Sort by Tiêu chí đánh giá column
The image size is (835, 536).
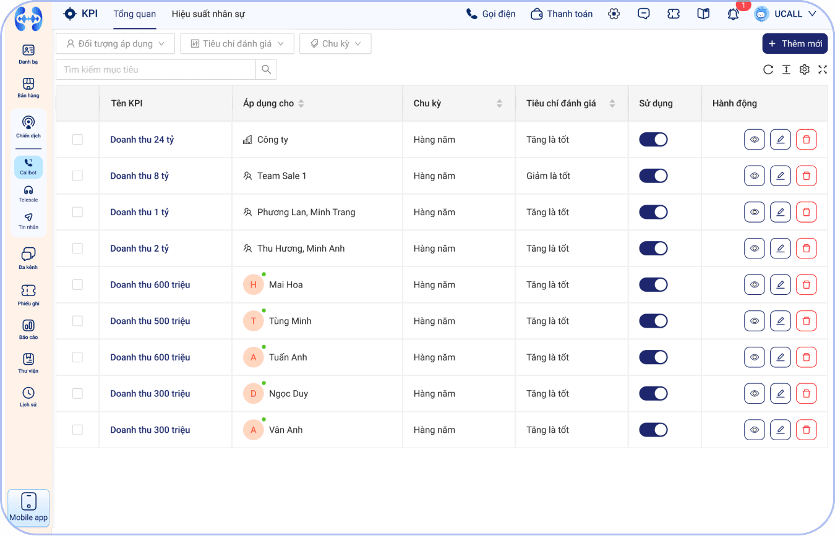click(612, 104)
